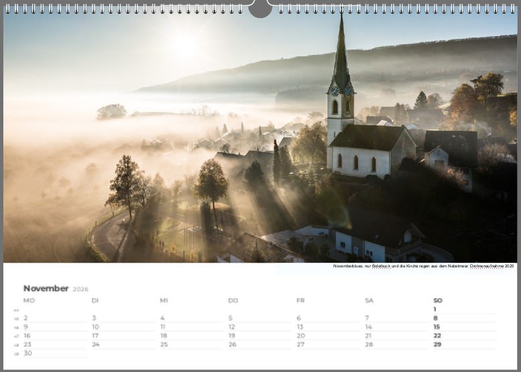Viewport: 521px width, 372px height.
Task: Select the date cell for November 26
Action: click(x=232, y=345)
